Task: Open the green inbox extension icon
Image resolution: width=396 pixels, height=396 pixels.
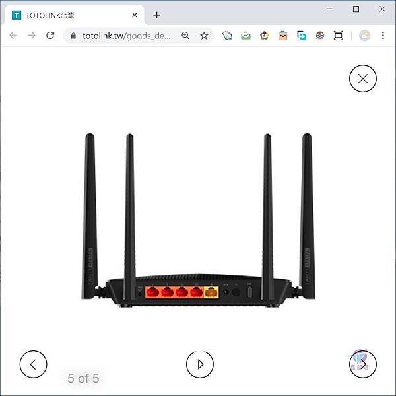Action: [246, 36]
